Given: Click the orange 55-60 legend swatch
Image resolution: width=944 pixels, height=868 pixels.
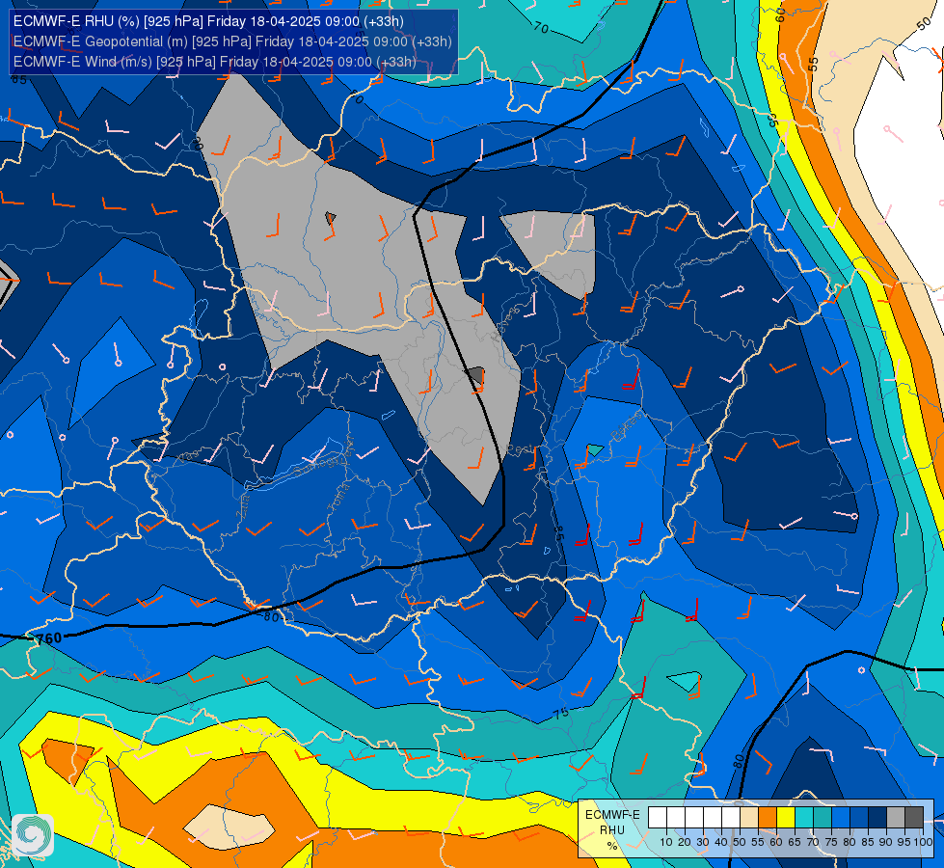Looking at the screenshot, I should click(767, 818).
